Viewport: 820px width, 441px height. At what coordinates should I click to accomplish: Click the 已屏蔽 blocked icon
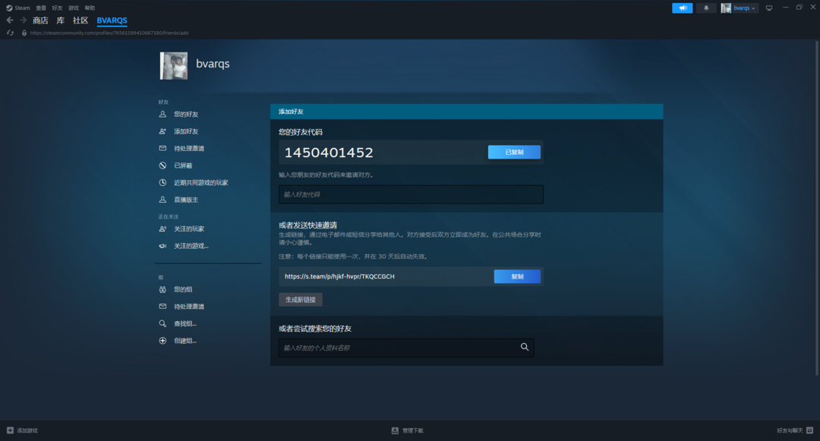click(162, 165)
